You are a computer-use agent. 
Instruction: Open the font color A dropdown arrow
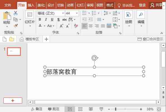tap(44, 26)
